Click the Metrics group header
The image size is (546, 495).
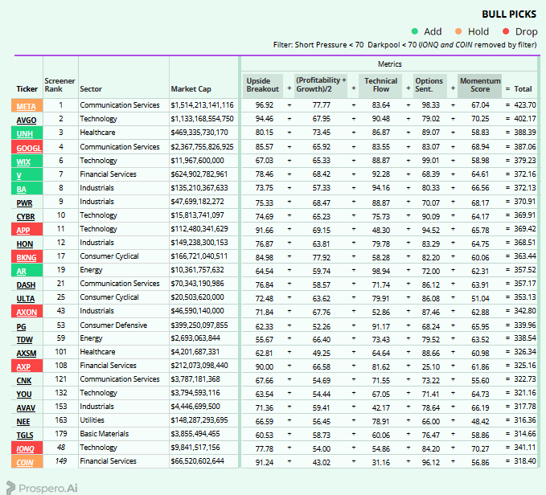[389, 64]
